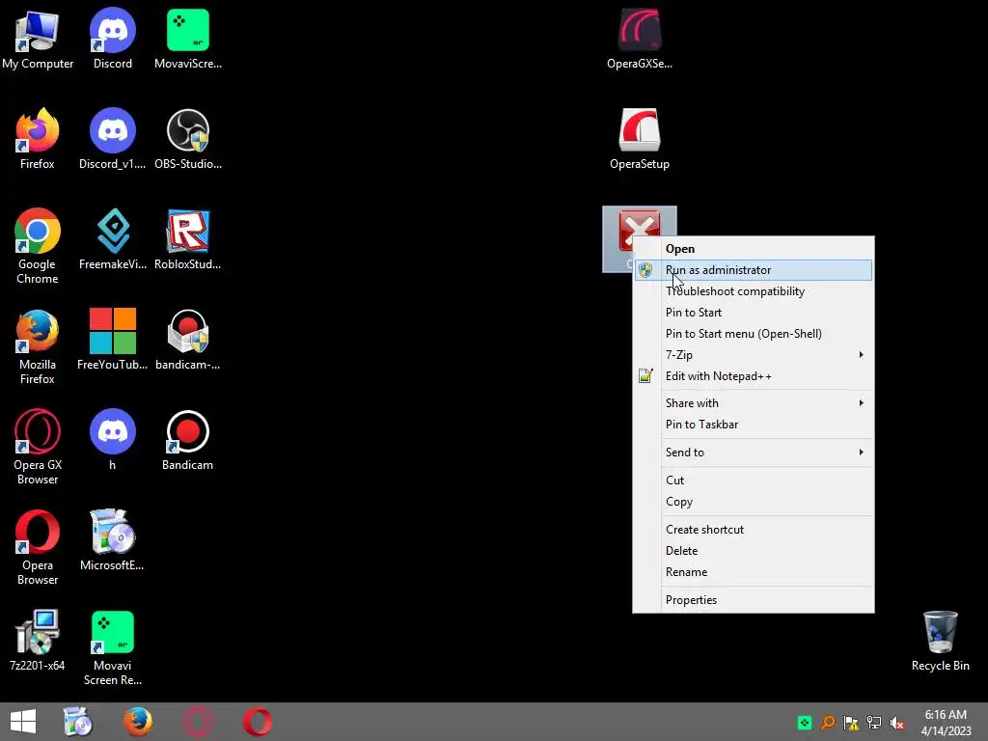Open Action Center flag tray icon

pyautogui.click(x=851, y=723)
